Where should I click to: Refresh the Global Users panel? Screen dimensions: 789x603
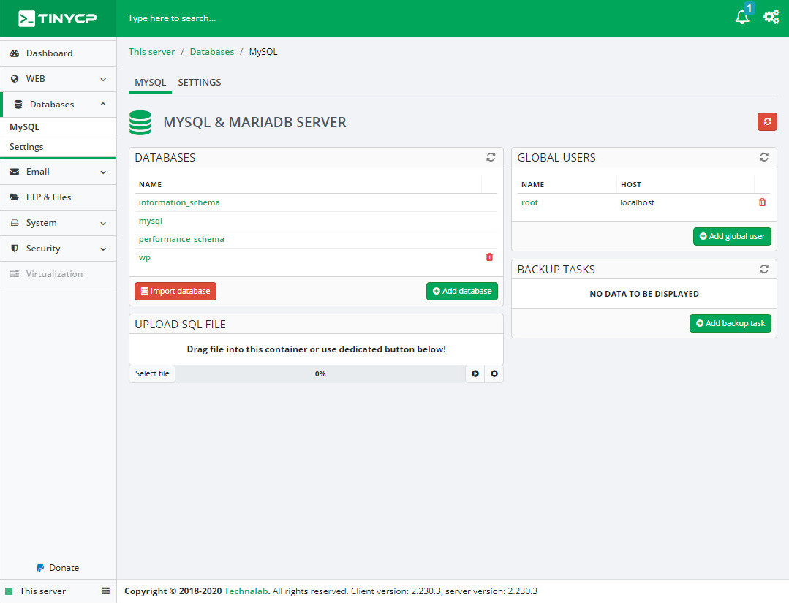click(x=764, y=157)
